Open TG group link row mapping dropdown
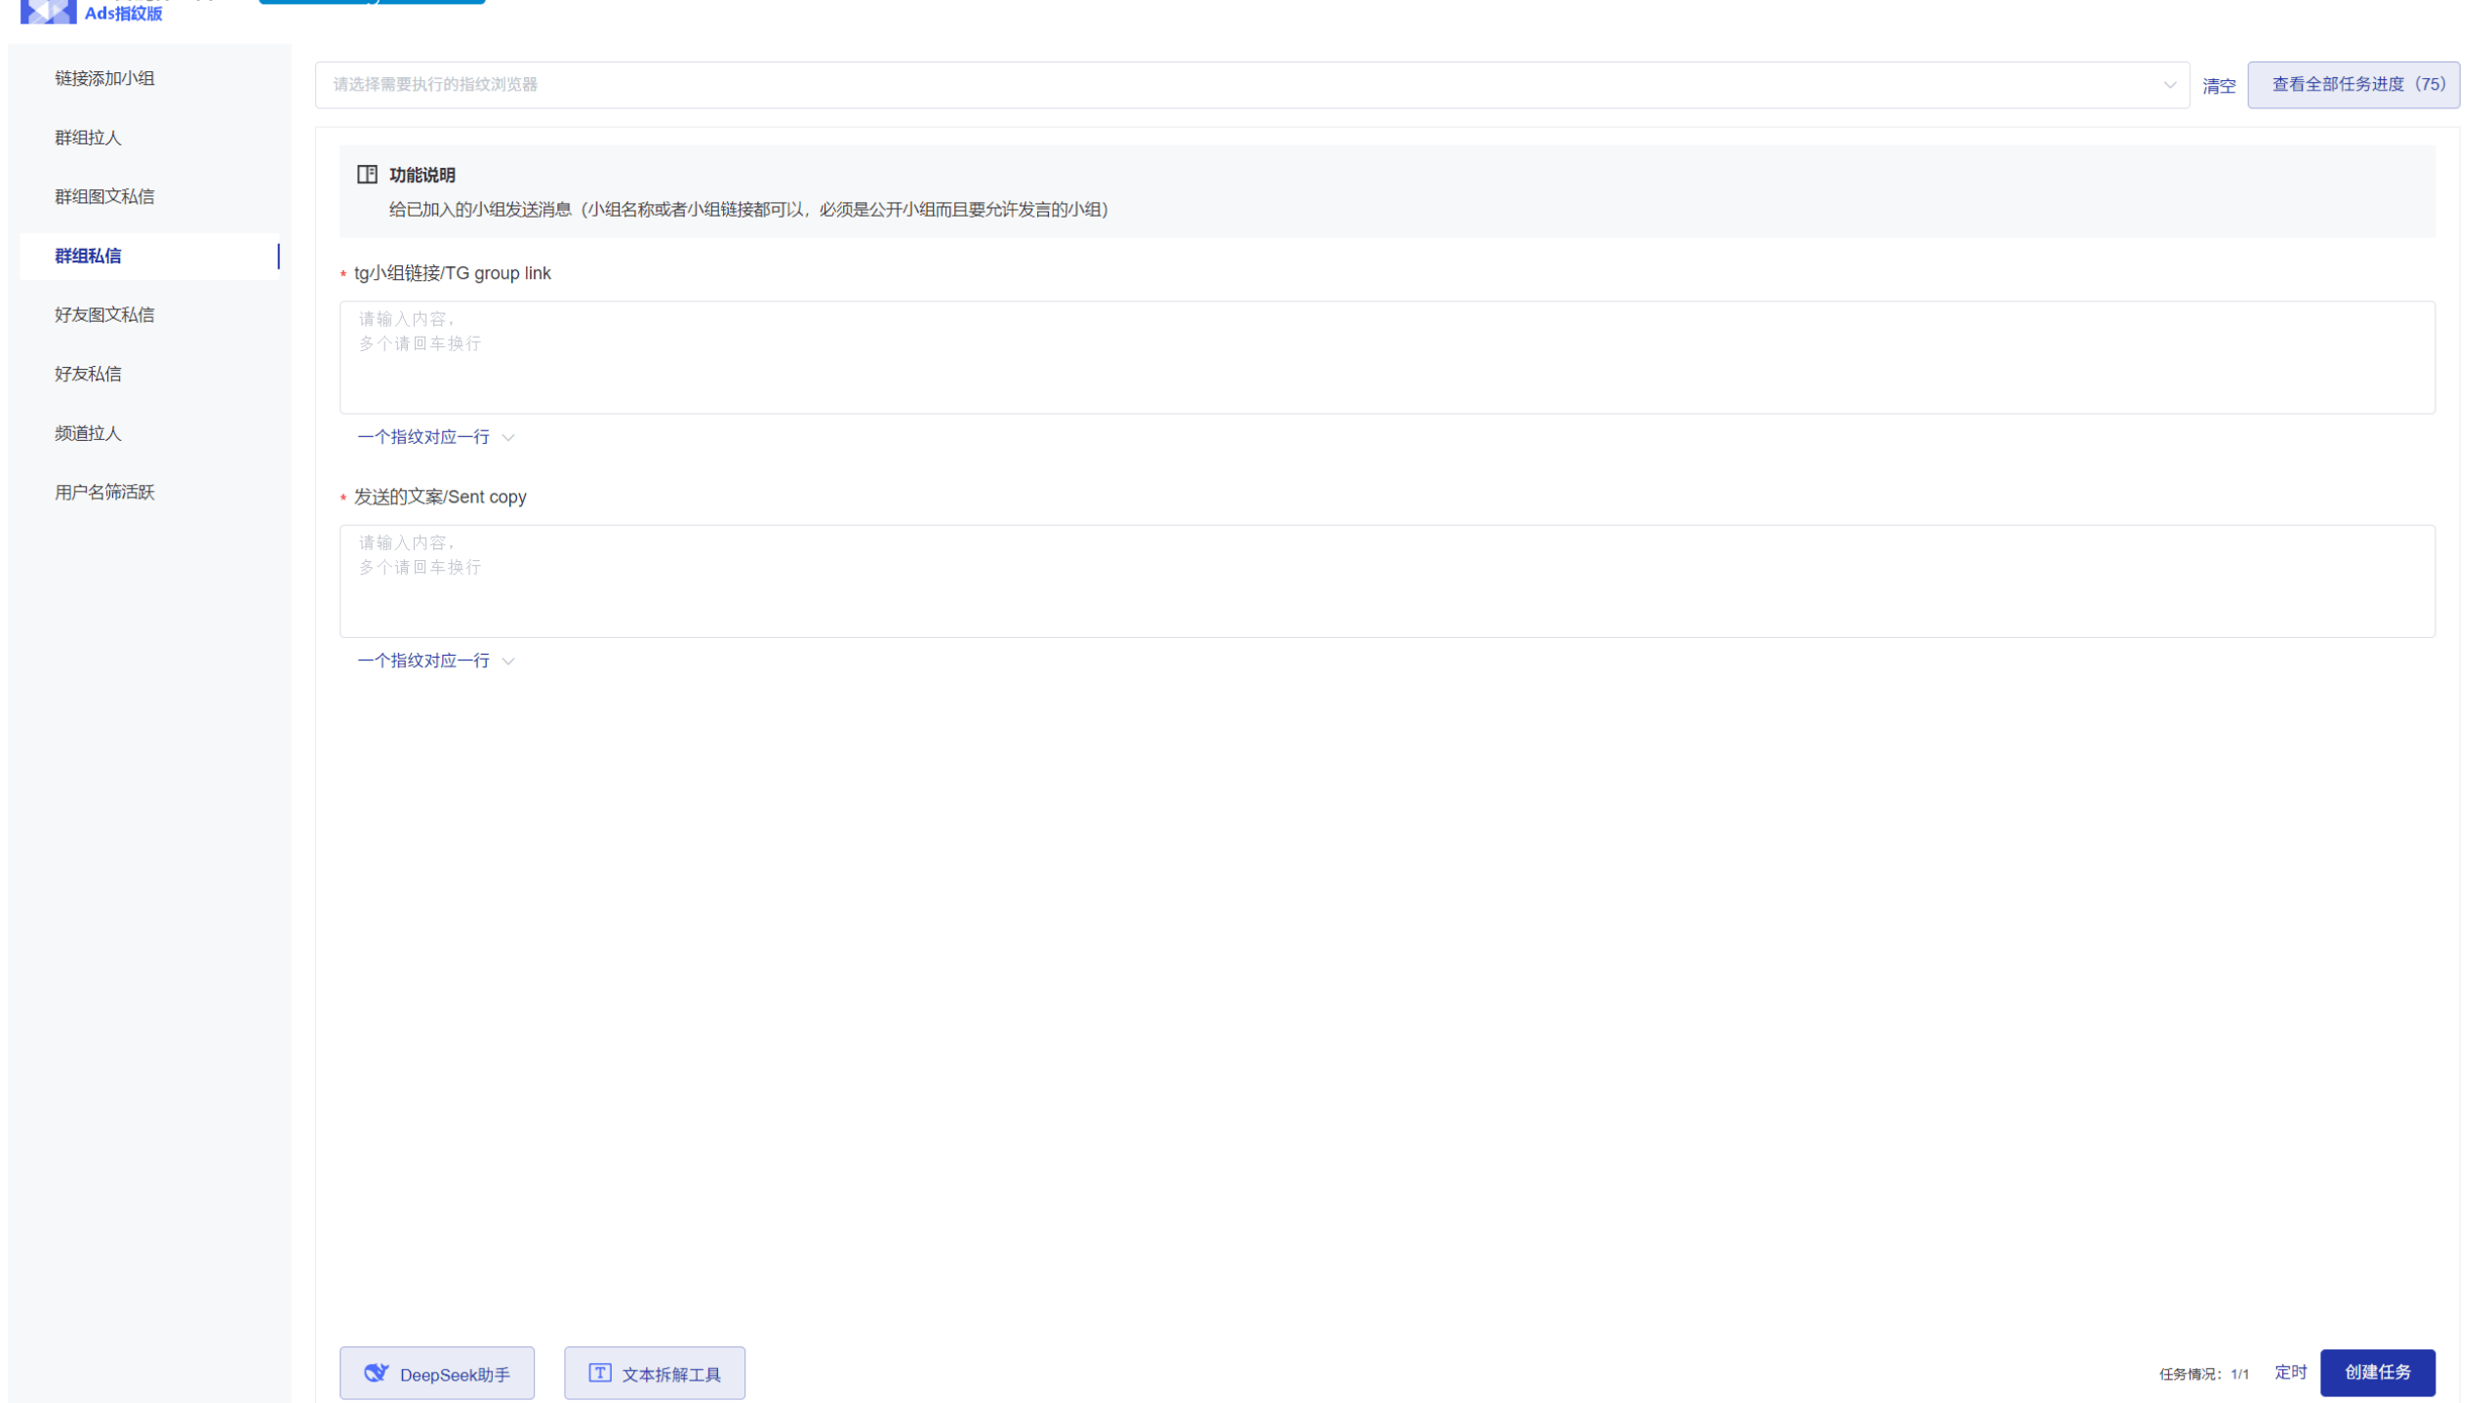This screenshot has width=2491, height=1403. pyautogui.click(x=435, y=437)
